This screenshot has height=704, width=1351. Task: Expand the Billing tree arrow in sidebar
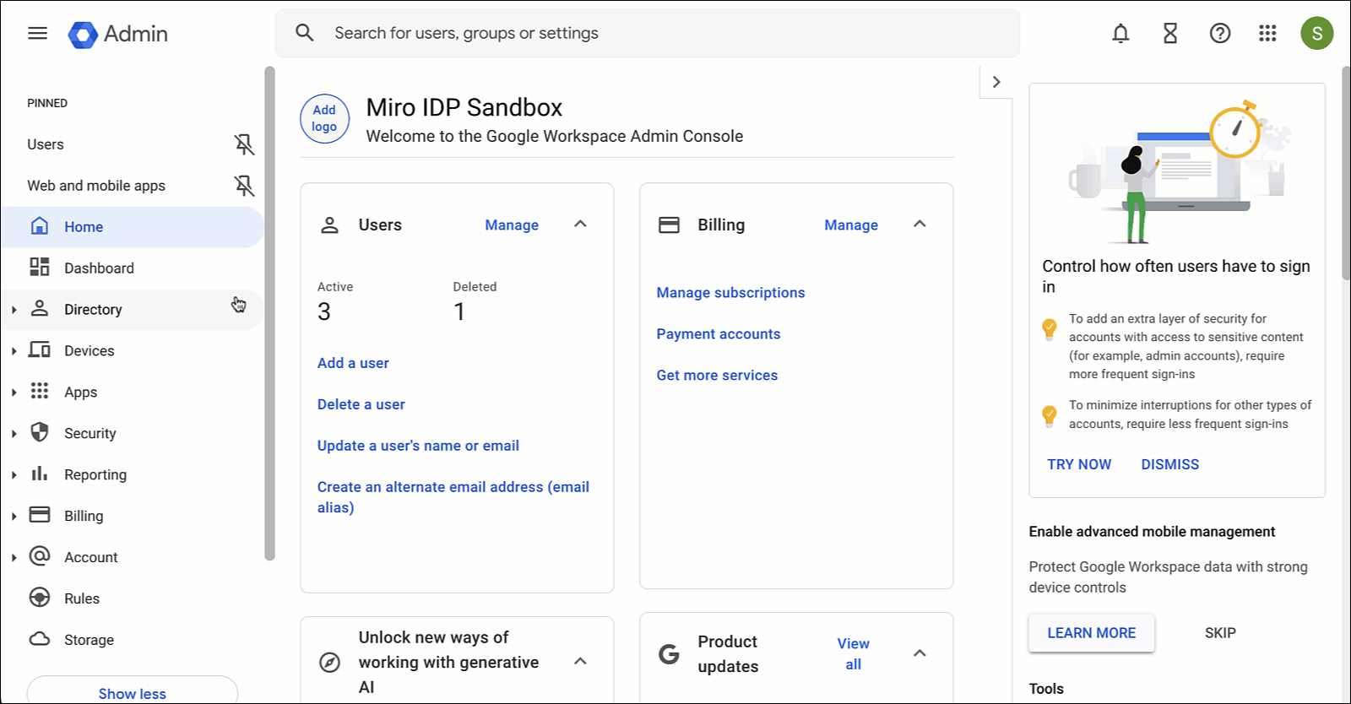[14, 517]
